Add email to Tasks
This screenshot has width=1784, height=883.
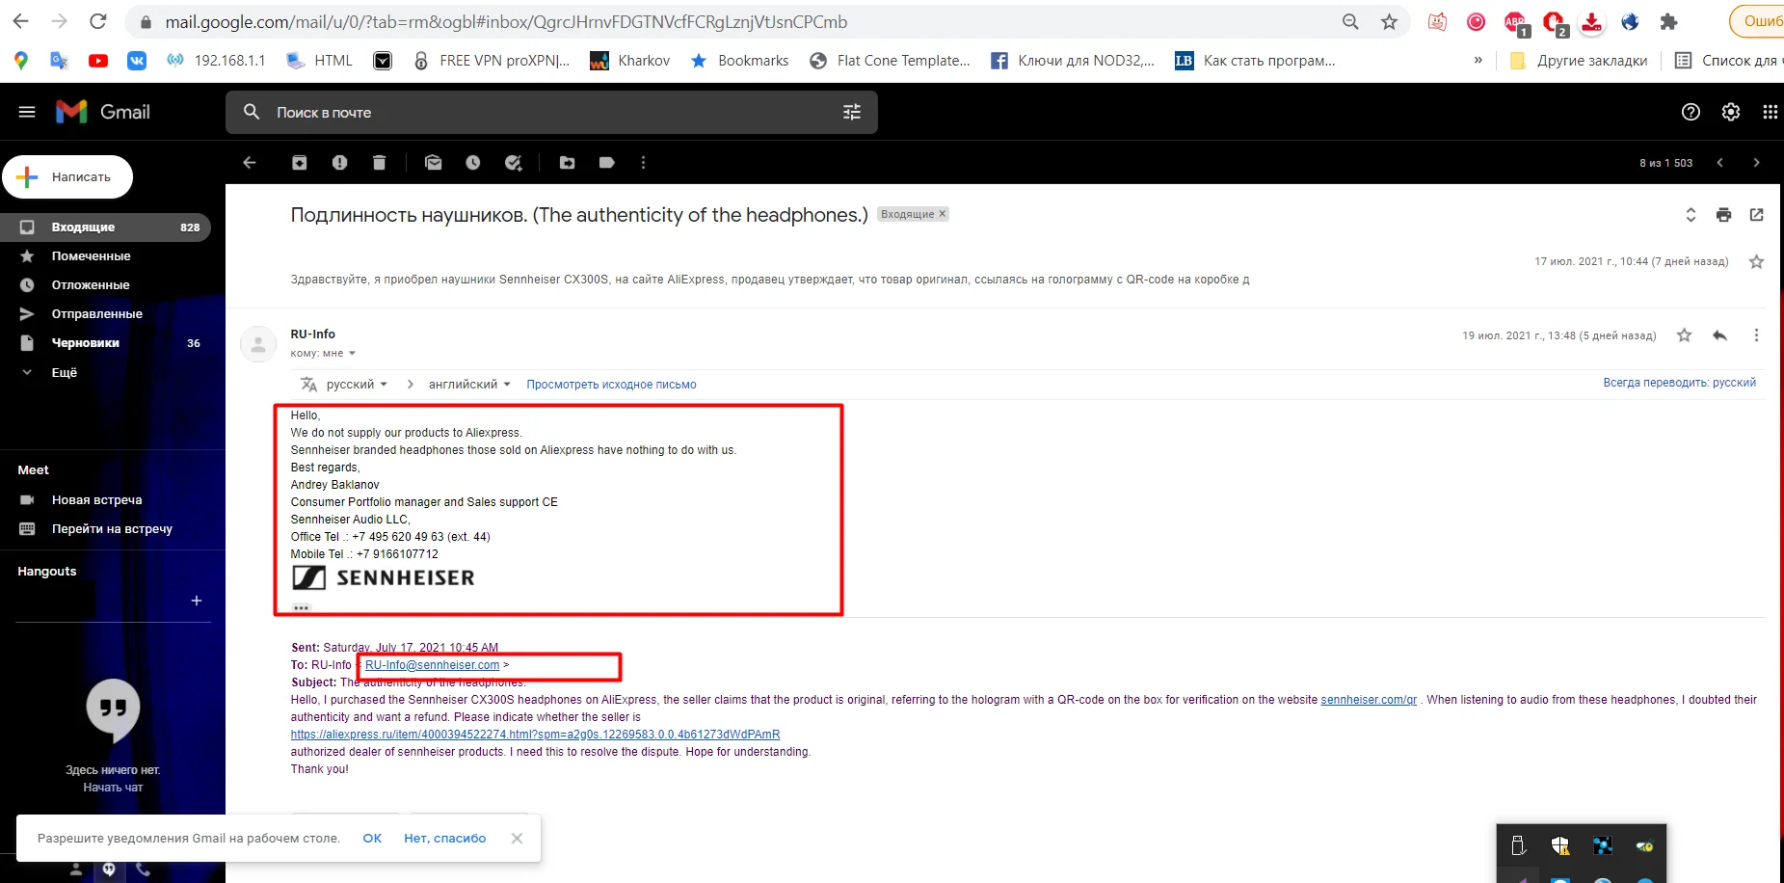coord(514,163)
